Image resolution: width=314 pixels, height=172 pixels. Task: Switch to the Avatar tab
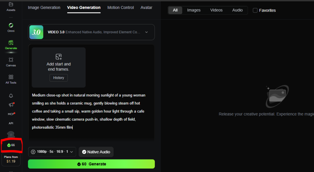tap(146, 8)
